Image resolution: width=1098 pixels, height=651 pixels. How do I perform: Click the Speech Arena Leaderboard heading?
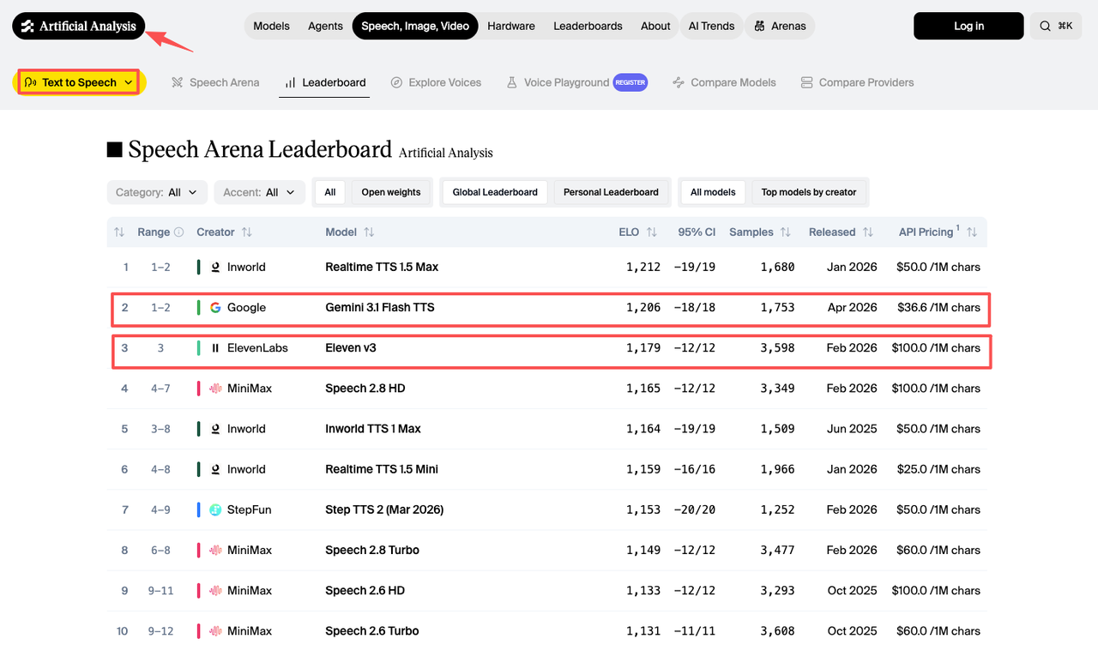(260, 150)
